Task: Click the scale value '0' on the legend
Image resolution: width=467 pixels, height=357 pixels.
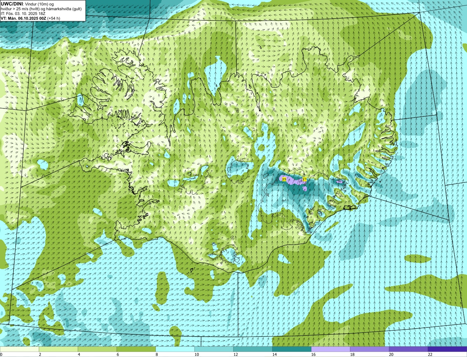Action: coord(1,354)
